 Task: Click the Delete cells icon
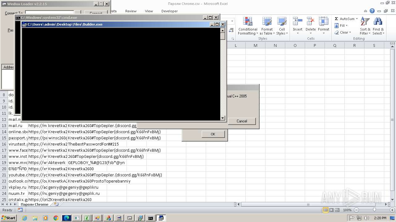(311, 22)
